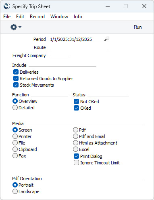Disable the Stock Movements checkbox
Viewport: 154px width, 200px height.
pos(16,85)
